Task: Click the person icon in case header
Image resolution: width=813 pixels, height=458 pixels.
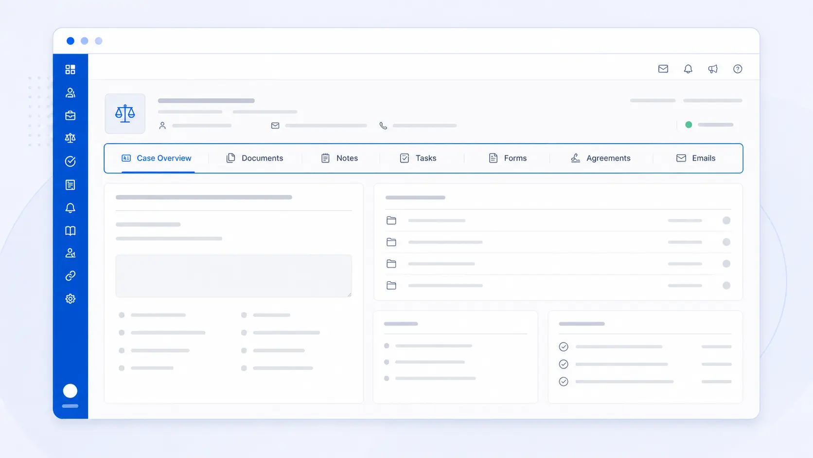Action: [162, 126]
